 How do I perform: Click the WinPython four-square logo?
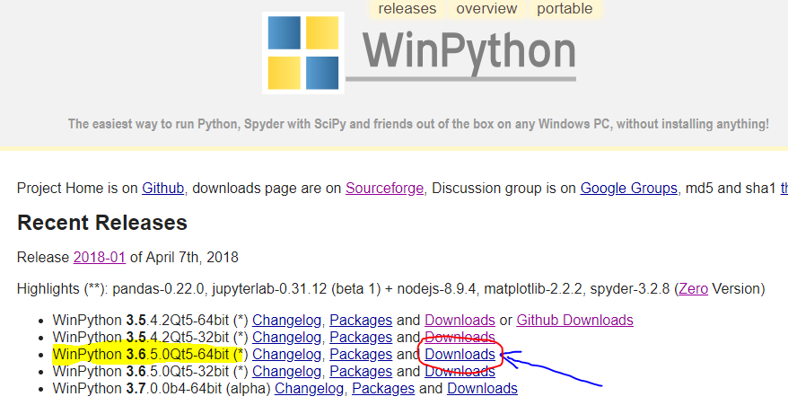pyautogui.click(x=303, y=53)
